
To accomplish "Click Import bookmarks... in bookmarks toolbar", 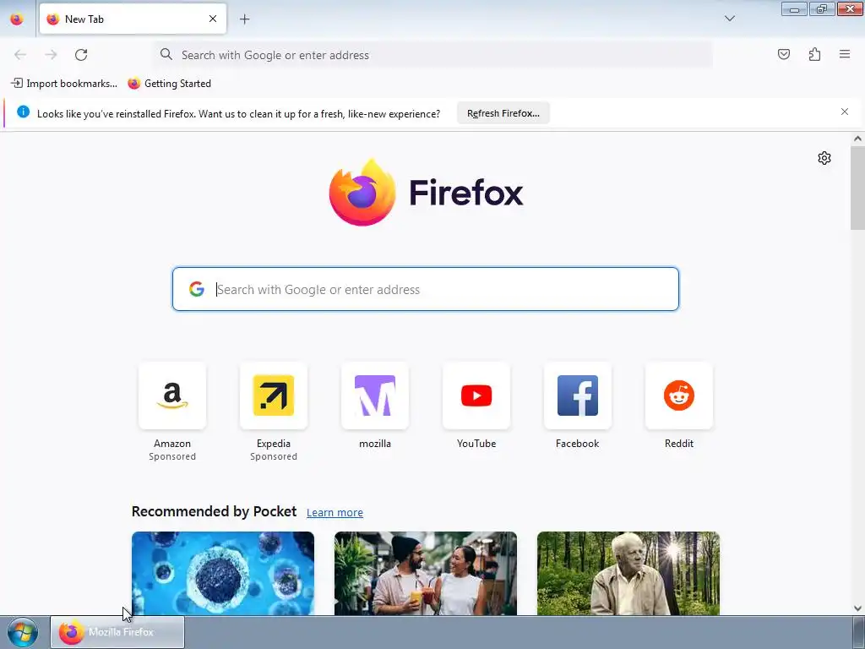I will (x=64, y=84).
